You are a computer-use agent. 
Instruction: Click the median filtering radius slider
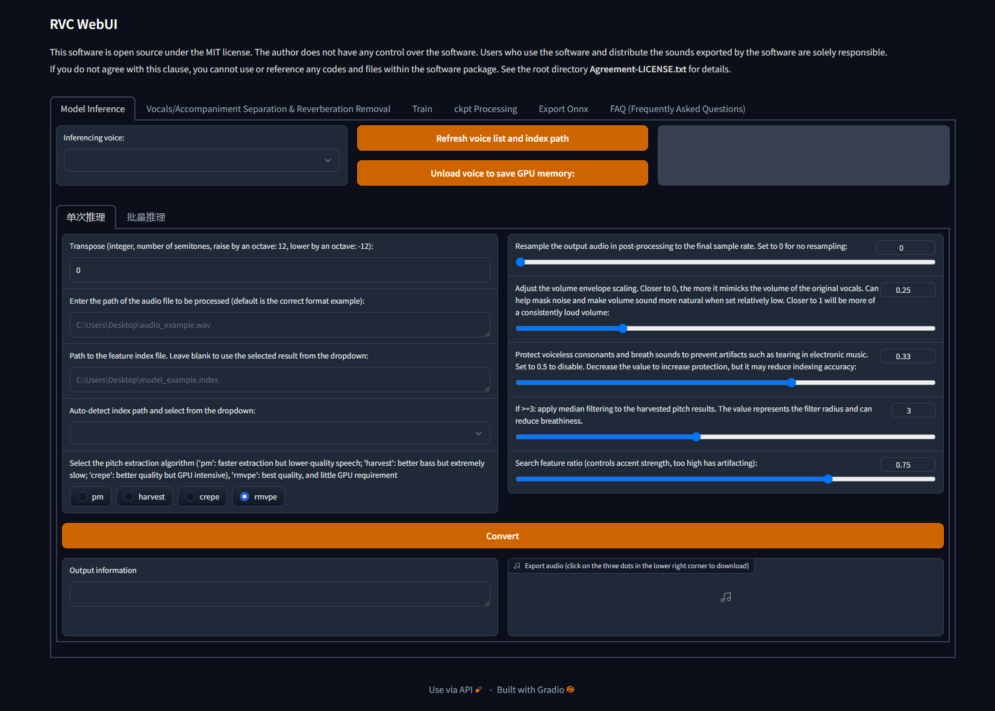[x=725, y=437]
